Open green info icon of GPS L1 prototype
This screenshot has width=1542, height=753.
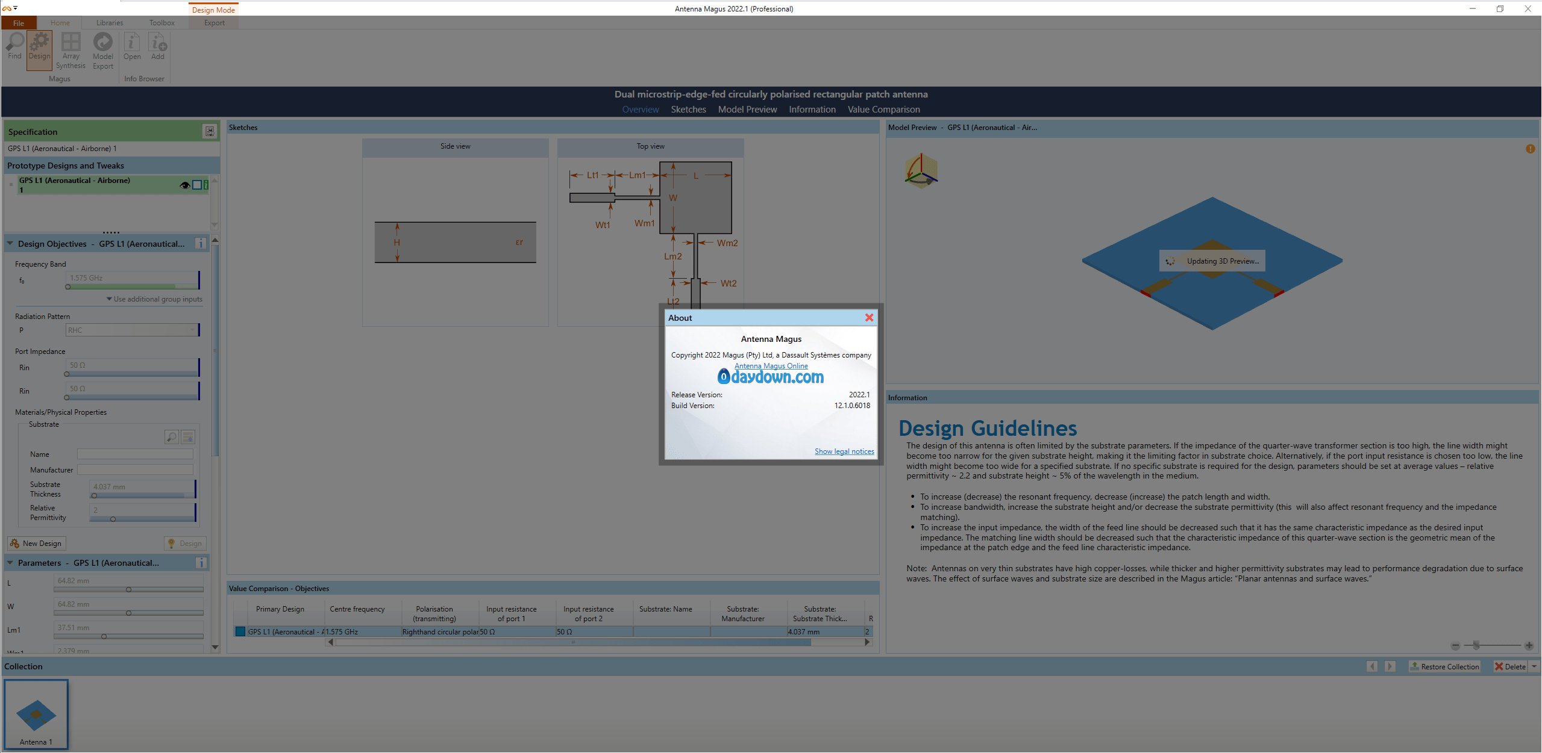[x=206, y=185]
